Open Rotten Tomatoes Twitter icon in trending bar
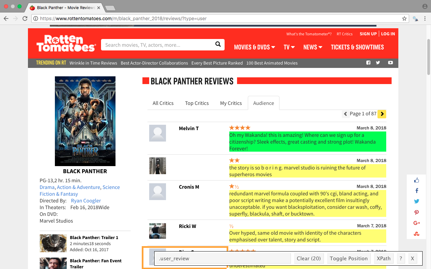The height and width of the screenshot is (269, 431). point(378,63)
